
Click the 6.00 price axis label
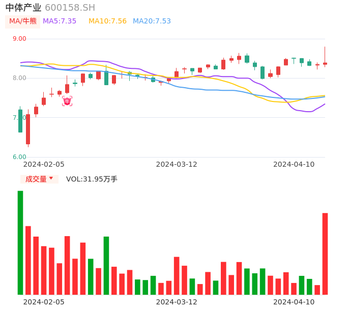[19, 157]
